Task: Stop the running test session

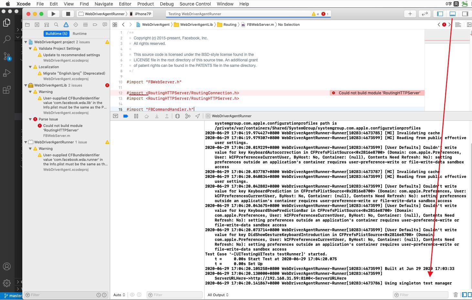Action: (68, 14)
